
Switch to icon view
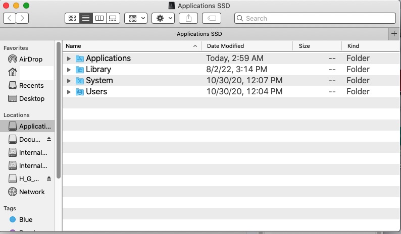click(x=72, y=18)
